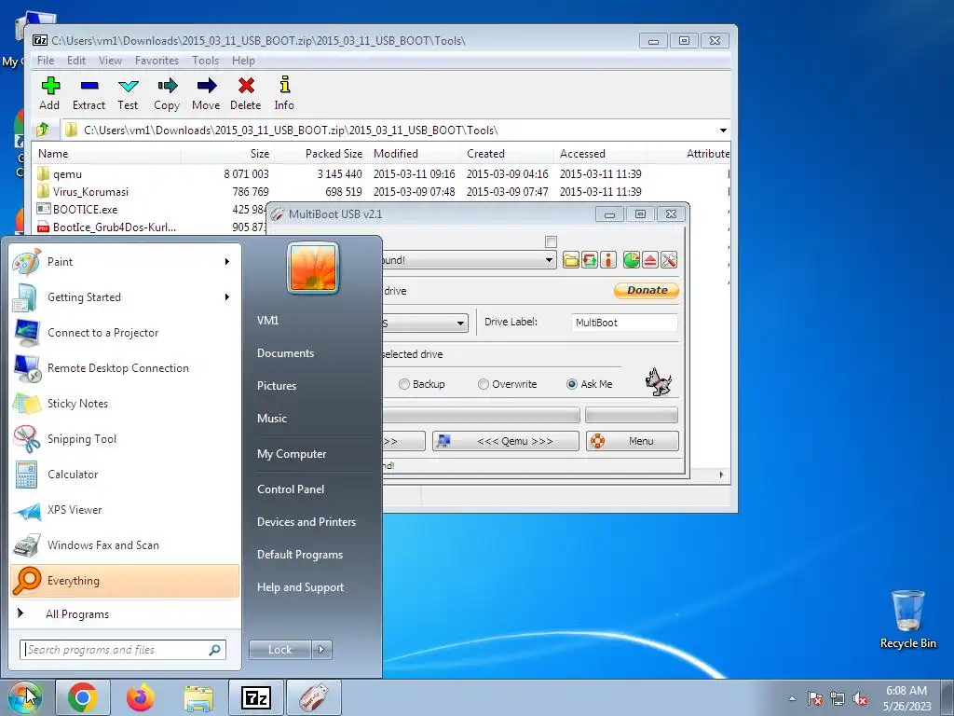This screenshot has width=954, height=716.
Task: Expand the 7-Zip address path dropdown
Action: pyautogui.click(x=723, y=131)
